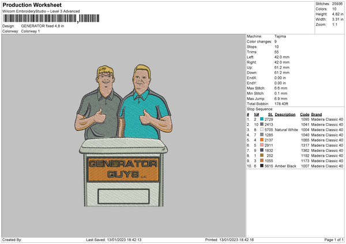Click the Description column header
The width and height of the screenshot is (346, 244).
point(285,115)
